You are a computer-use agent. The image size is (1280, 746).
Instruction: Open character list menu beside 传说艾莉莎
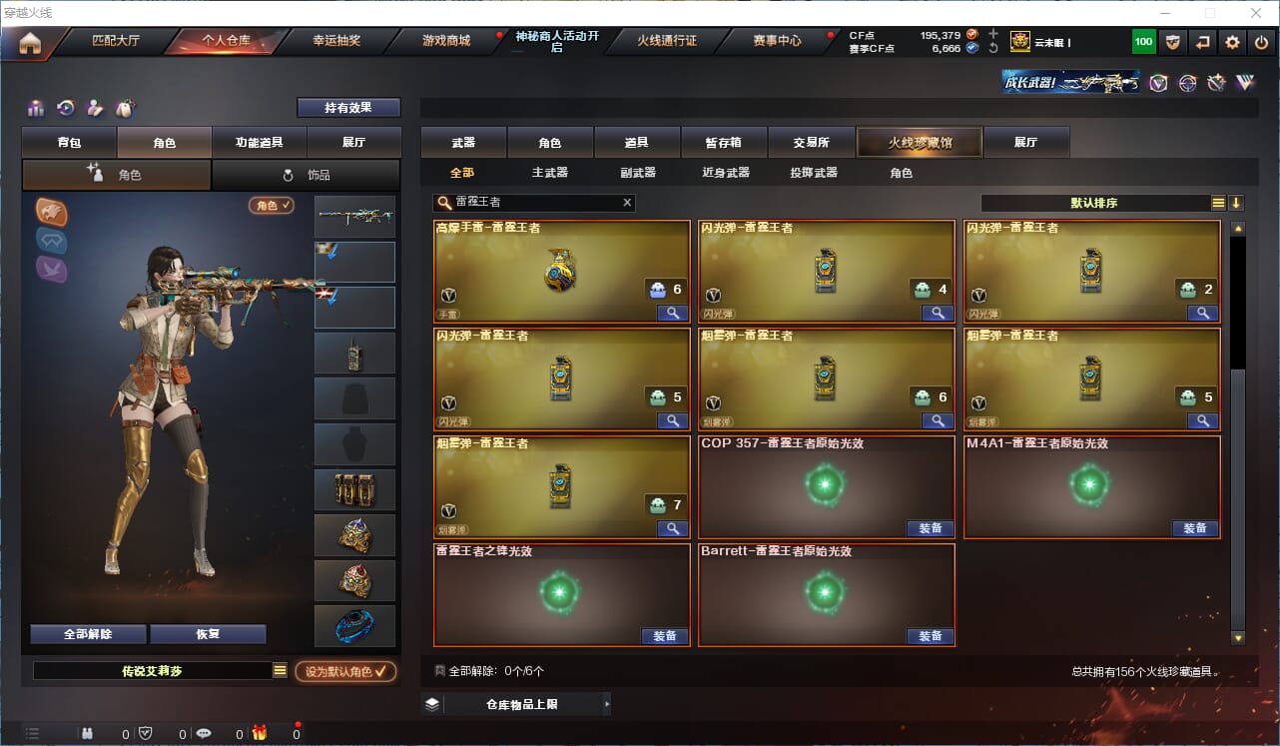[x=280, y=671]
